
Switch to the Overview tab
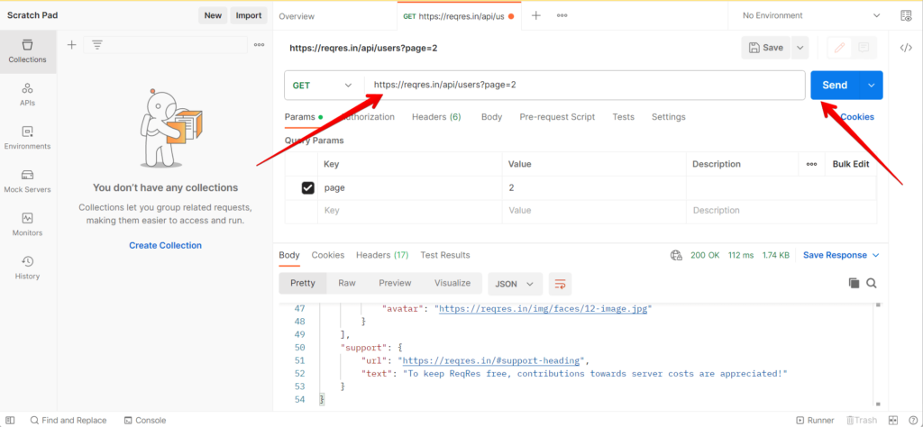click(297, 16)
